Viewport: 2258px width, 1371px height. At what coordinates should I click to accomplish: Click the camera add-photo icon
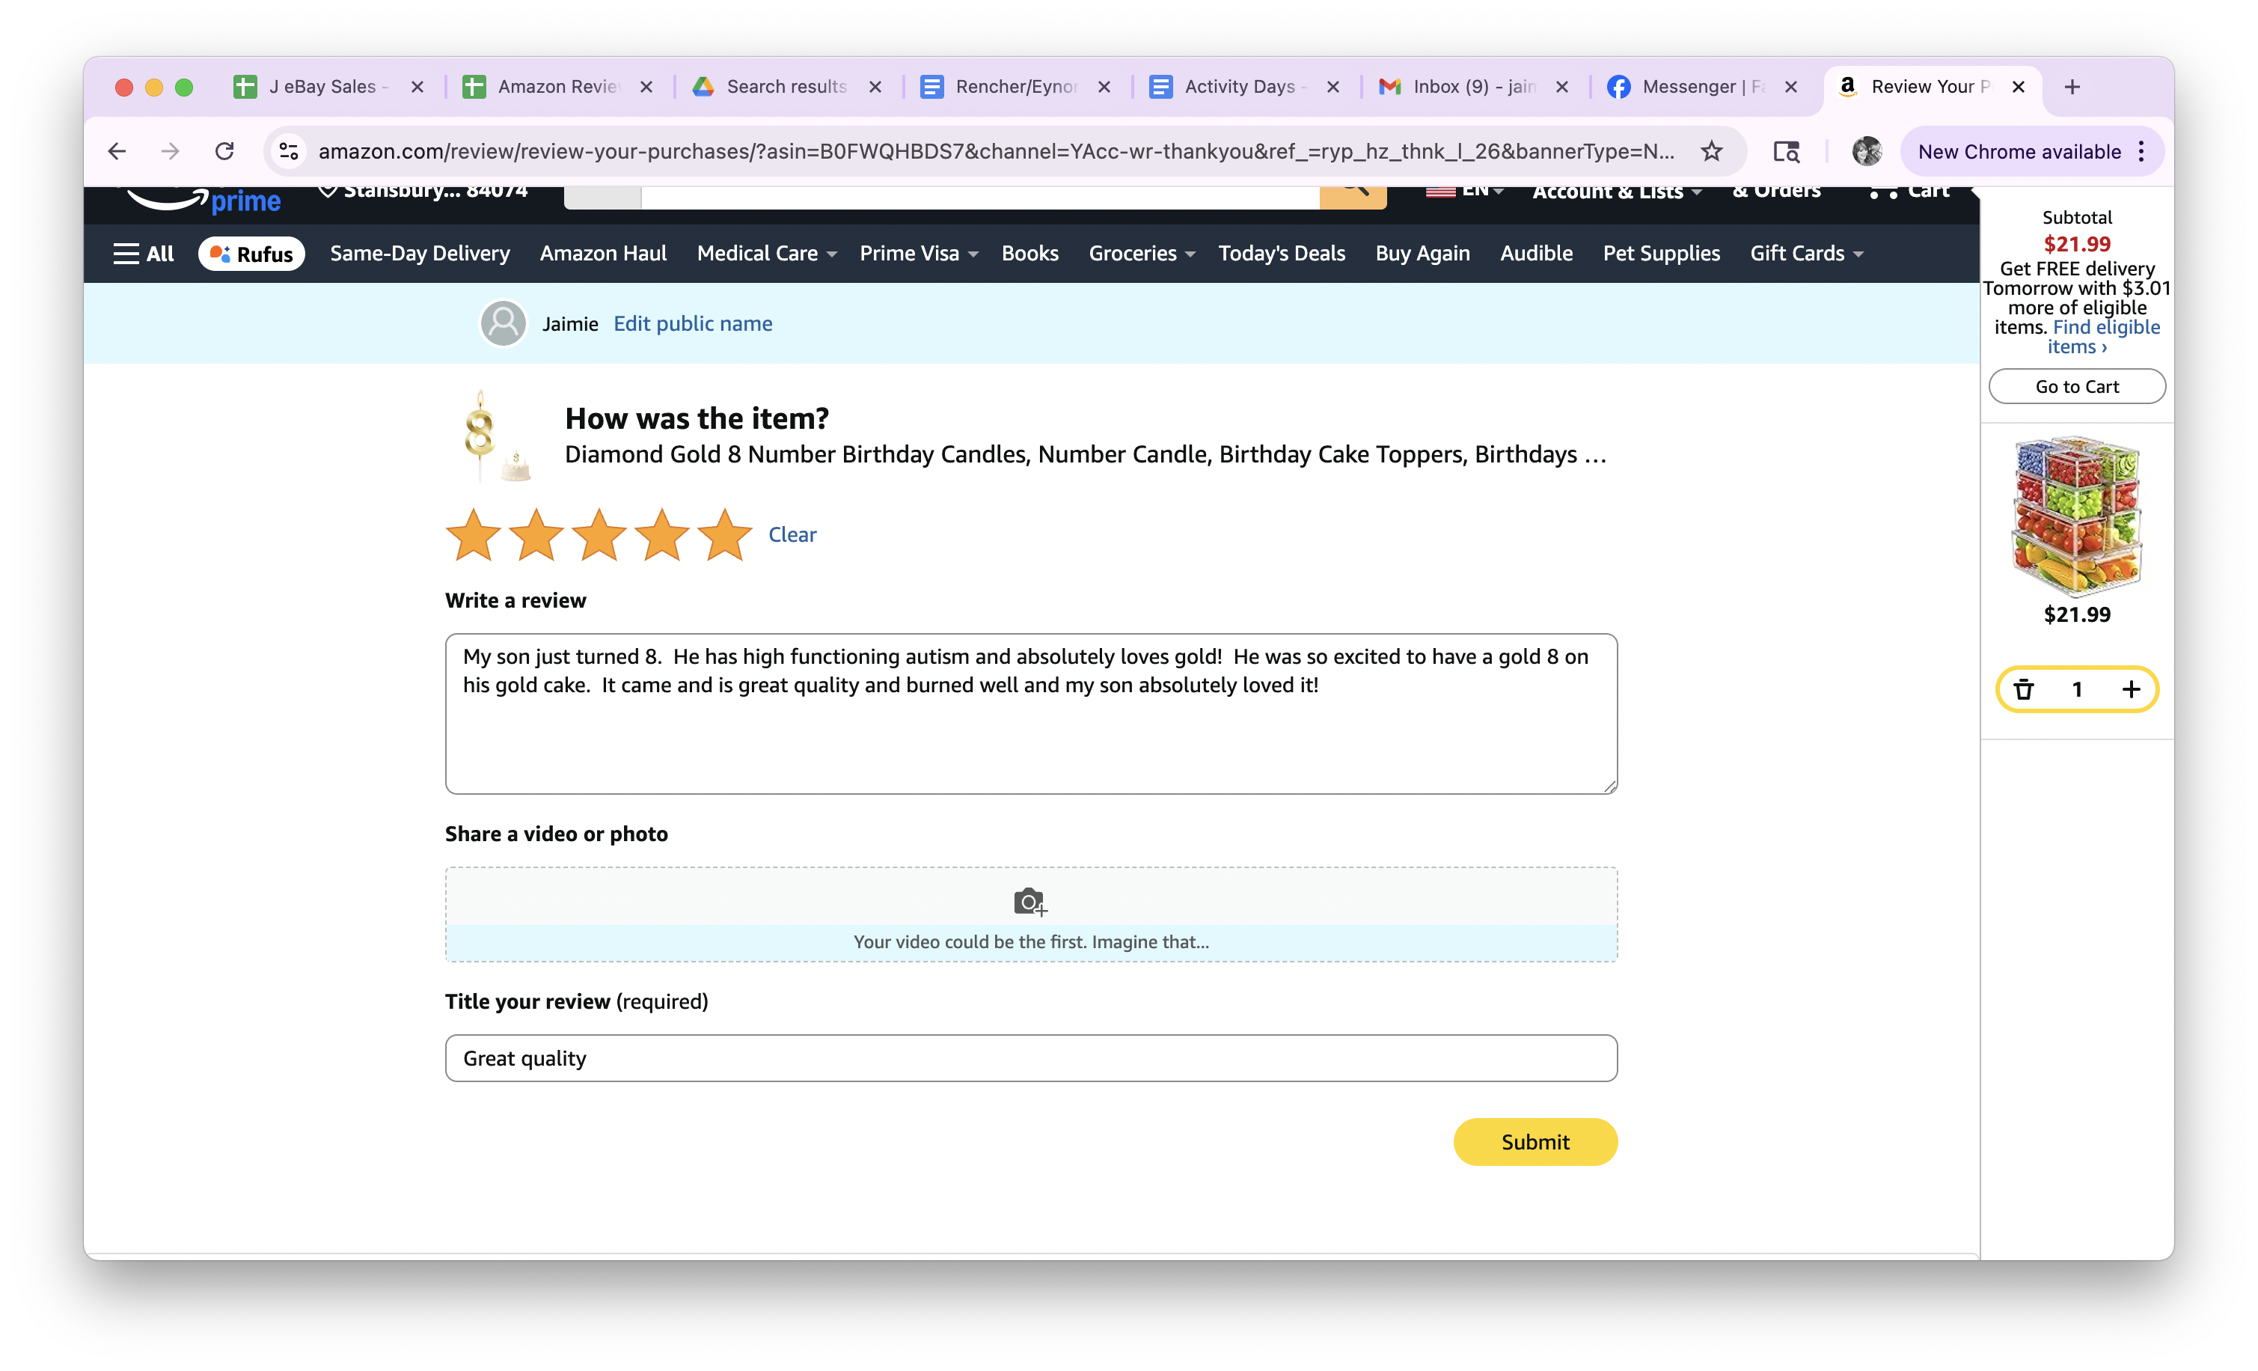(1030, 902)
